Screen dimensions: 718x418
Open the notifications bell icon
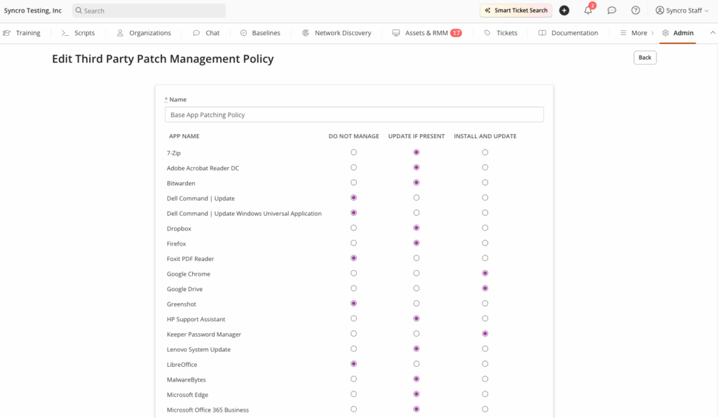[x=588, y=11]
